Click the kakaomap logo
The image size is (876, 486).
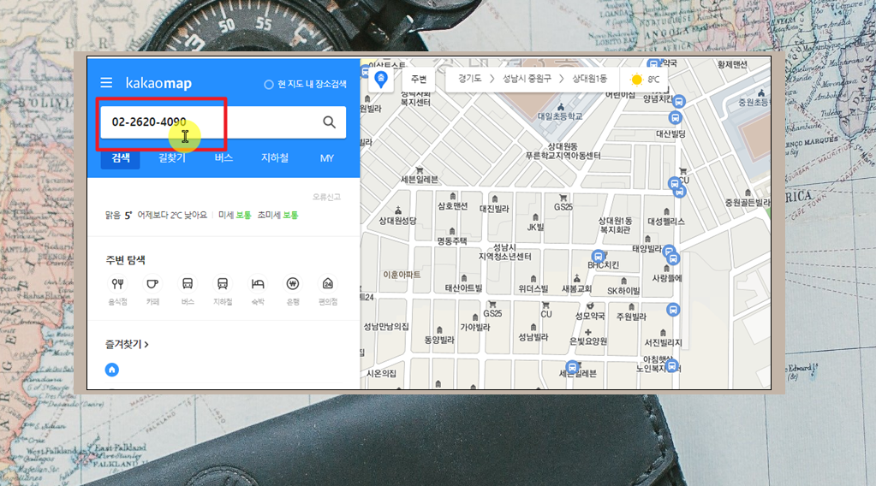pyautogui.click(x=158, y=83)
